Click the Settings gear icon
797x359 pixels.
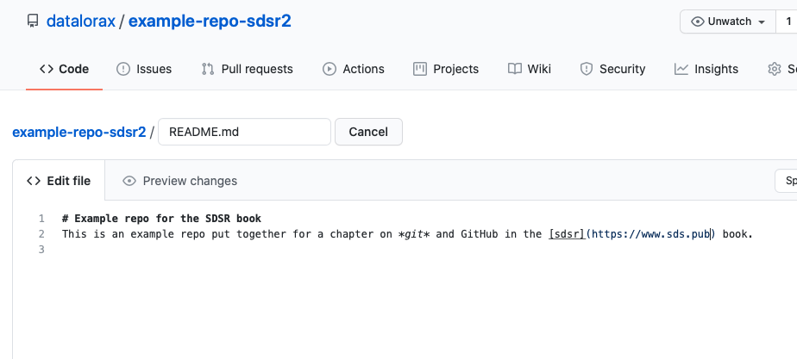774,69
